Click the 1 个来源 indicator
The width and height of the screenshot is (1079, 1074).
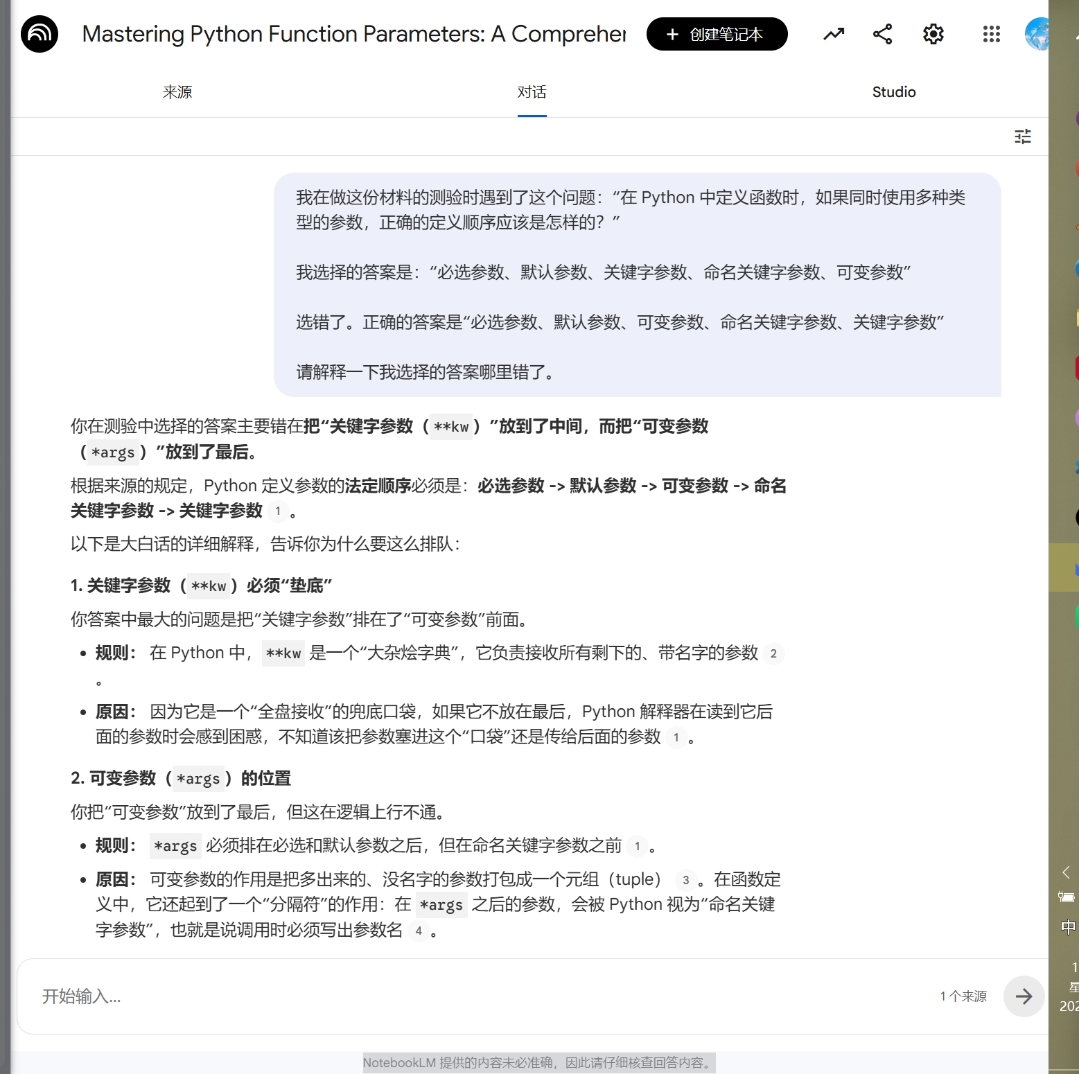963,996
